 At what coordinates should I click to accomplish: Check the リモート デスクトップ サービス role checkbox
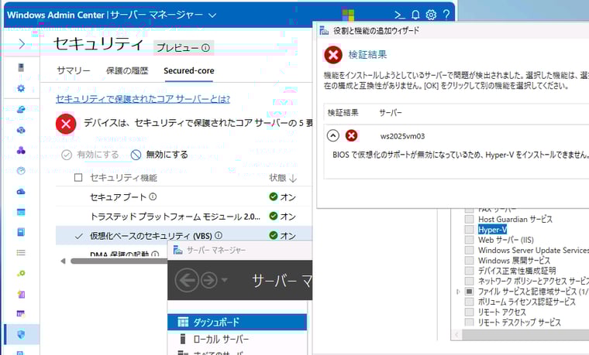[469, 322]
